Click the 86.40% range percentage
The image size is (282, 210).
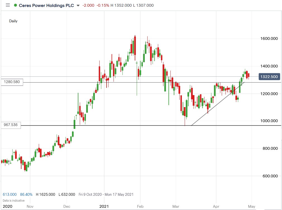[26, 195]
